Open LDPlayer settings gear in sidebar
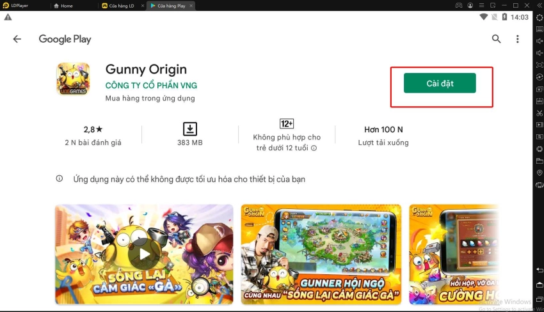This screenshot has height=312, width=544. (x=540, y=17)
